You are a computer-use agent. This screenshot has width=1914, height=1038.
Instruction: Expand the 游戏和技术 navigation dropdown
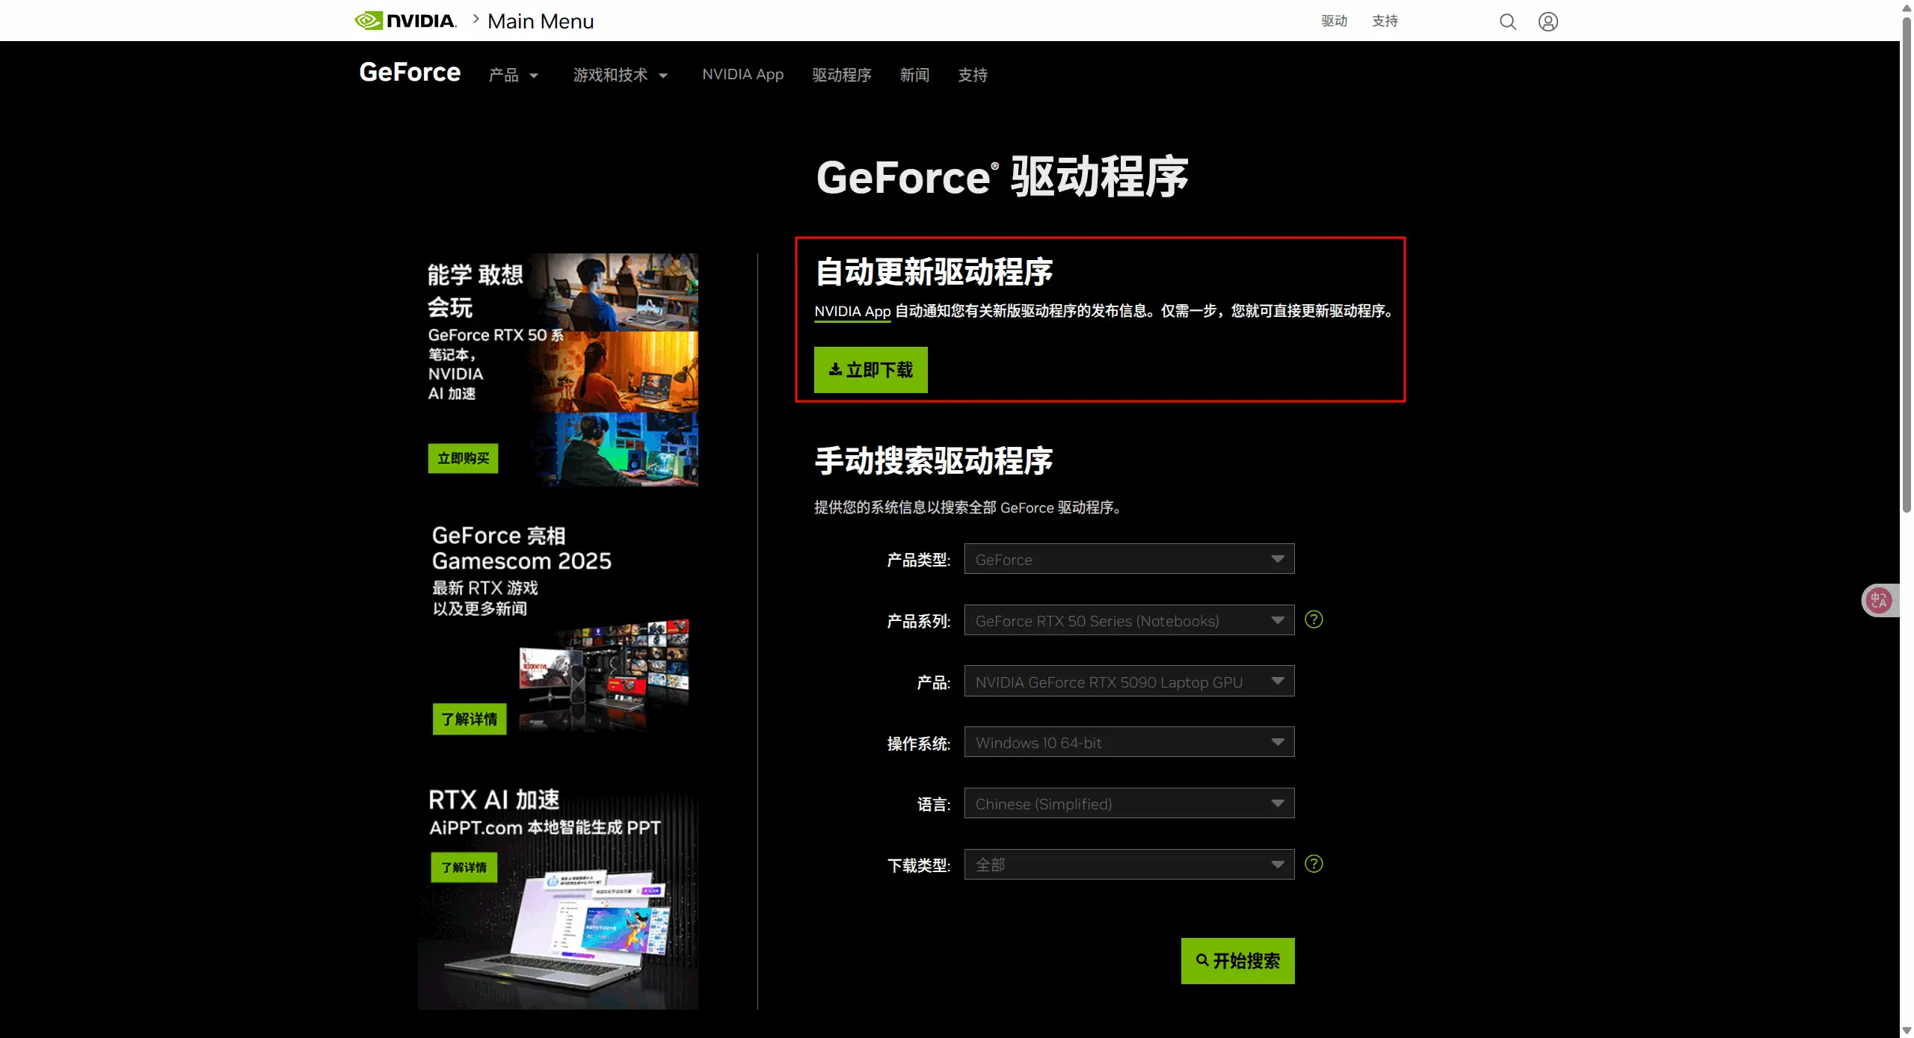coord(621,75)
